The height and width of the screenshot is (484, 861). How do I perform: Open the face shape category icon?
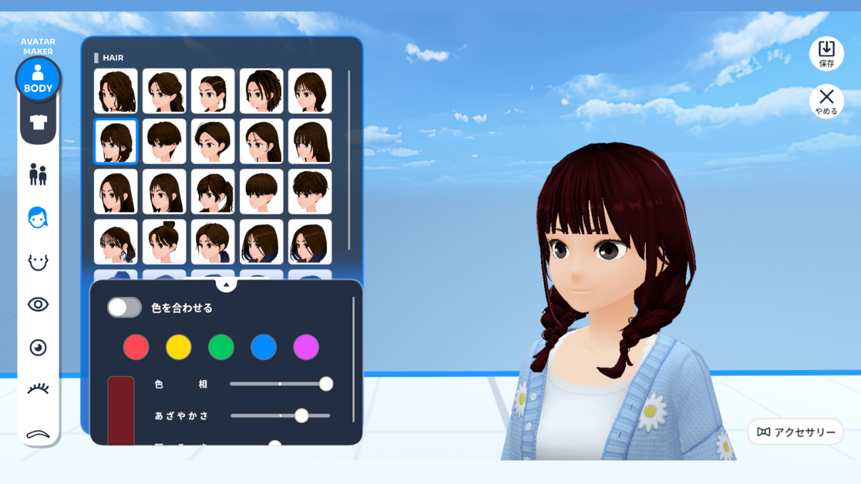click(x=38, y=261)
